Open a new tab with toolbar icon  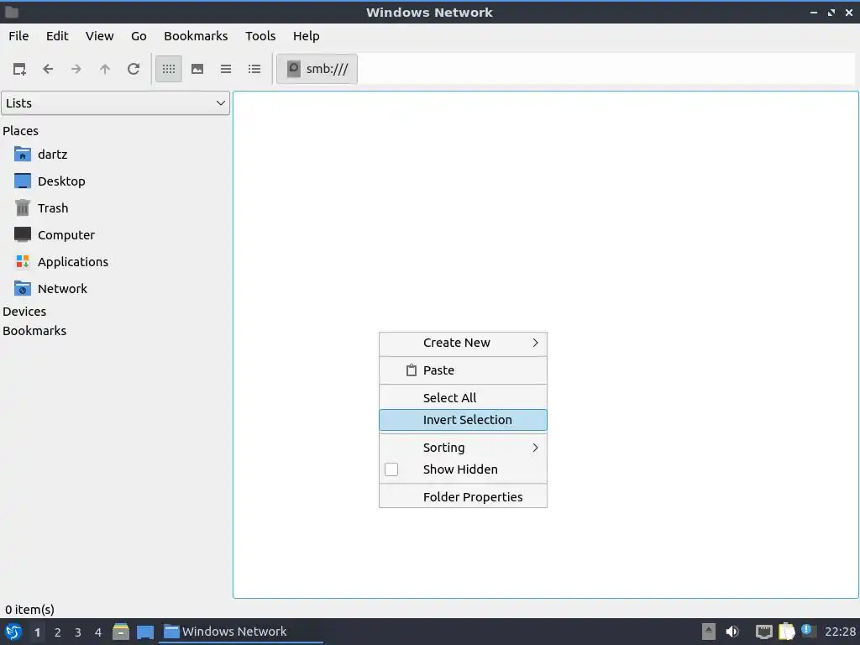pos(19,69)
